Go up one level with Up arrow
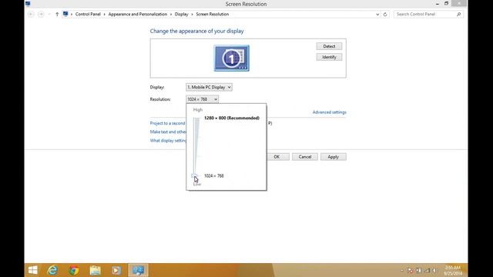 coord(57,14)
